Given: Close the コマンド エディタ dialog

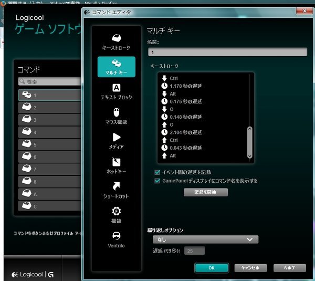Looking at the screenshot, I should point(304,11).
